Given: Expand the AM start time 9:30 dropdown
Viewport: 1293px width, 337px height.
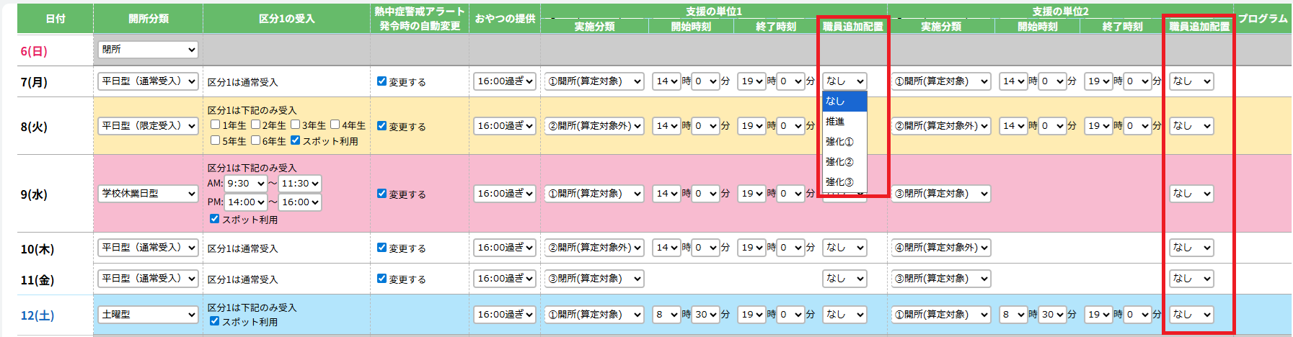Looking at the screenshot, I should tap(245, 184).
